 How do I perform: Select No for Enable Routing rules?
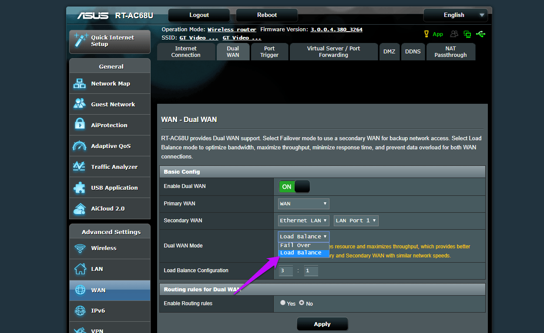(x=301, y=303)
